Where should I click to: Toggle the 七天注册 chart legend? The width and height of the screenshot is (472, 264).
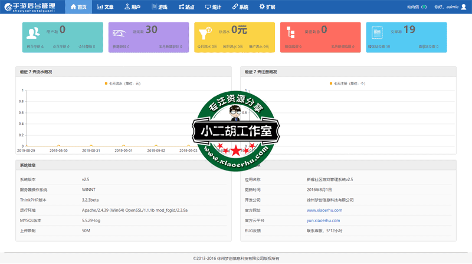tap(348, 83)
